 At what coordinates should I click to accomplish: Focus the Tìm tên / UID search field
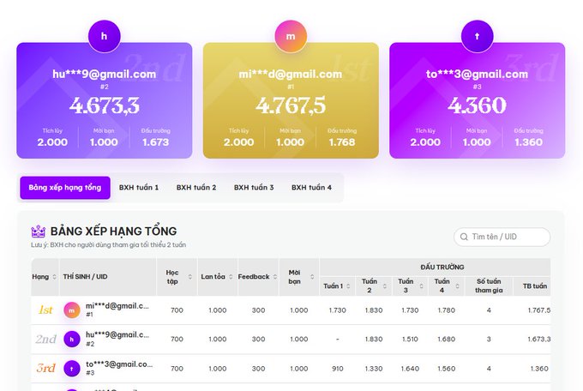pos(502,237)
